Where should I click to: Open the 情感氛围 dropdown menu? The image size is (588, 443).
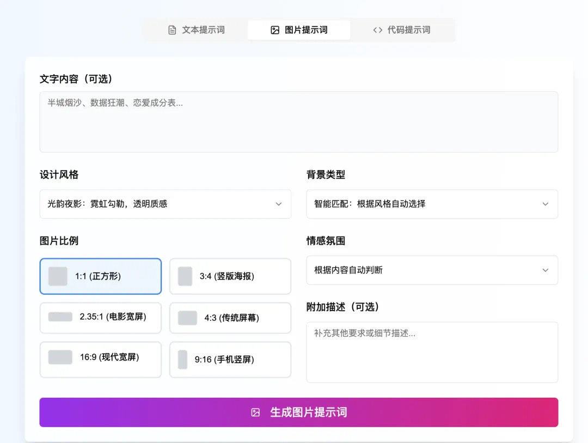[x=432, y=270]
